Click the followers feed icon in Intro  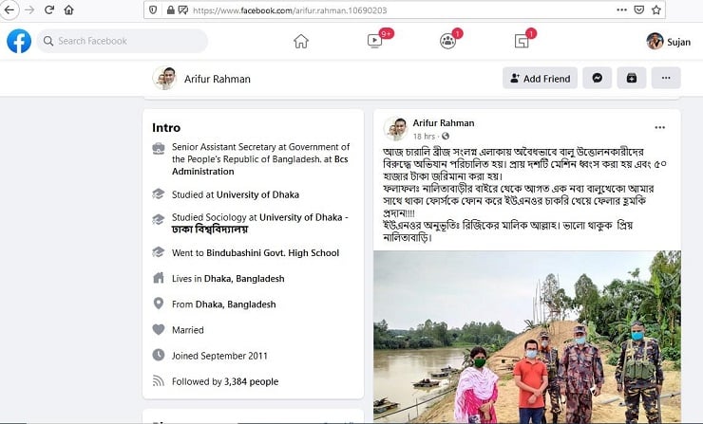click(159, 380)
